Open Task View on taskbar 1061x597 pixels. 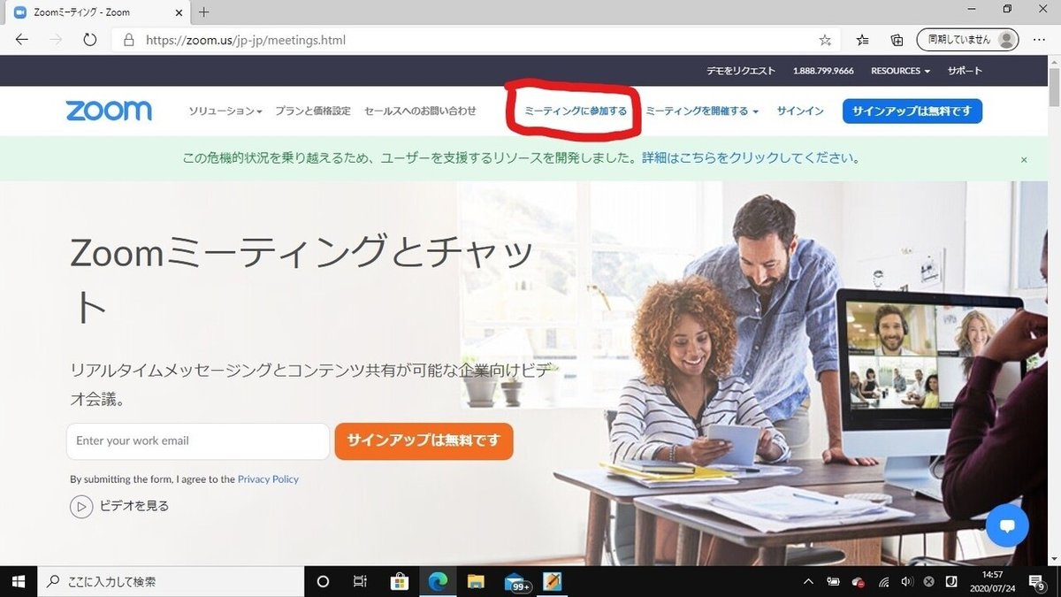click(360, 581)
